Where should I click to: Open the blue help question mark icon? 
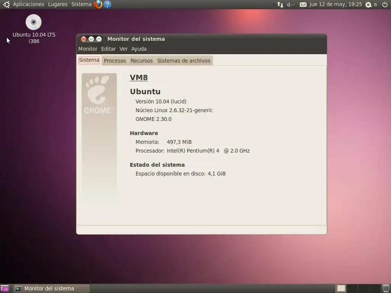click(107, 4)
